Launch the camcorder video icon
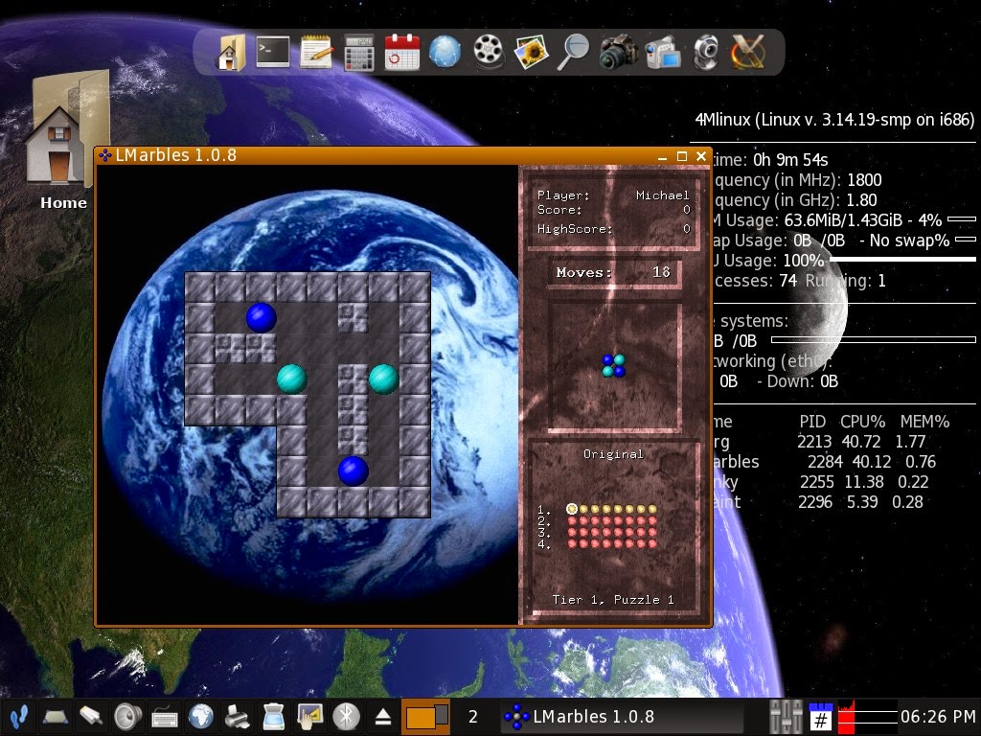Viewport: 981px width, 736px height. (x=663, y=53)
